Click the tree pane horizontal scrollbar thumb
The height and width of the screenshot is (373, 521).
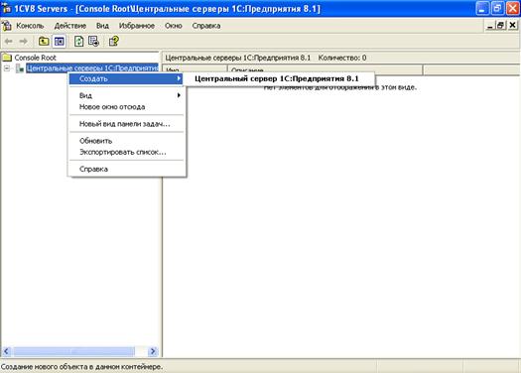(73, 351)
